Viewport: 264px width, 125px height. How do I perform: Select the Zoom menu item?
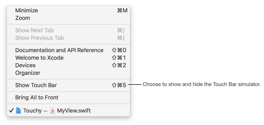click(x=23, y=18)
